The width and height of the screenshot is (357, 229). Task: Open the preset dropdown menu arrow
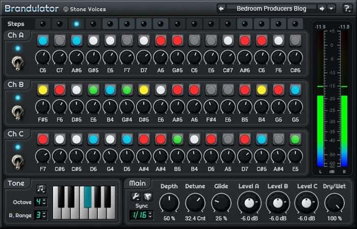(331, 8)
